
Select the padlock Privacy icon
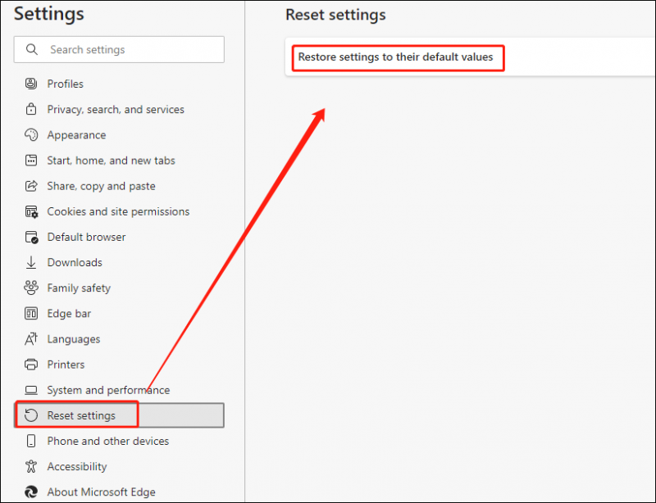pos(31,109)
